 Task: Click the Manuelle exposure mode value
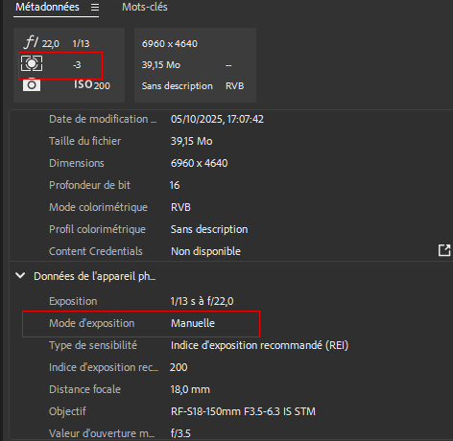tap(193, 323)
